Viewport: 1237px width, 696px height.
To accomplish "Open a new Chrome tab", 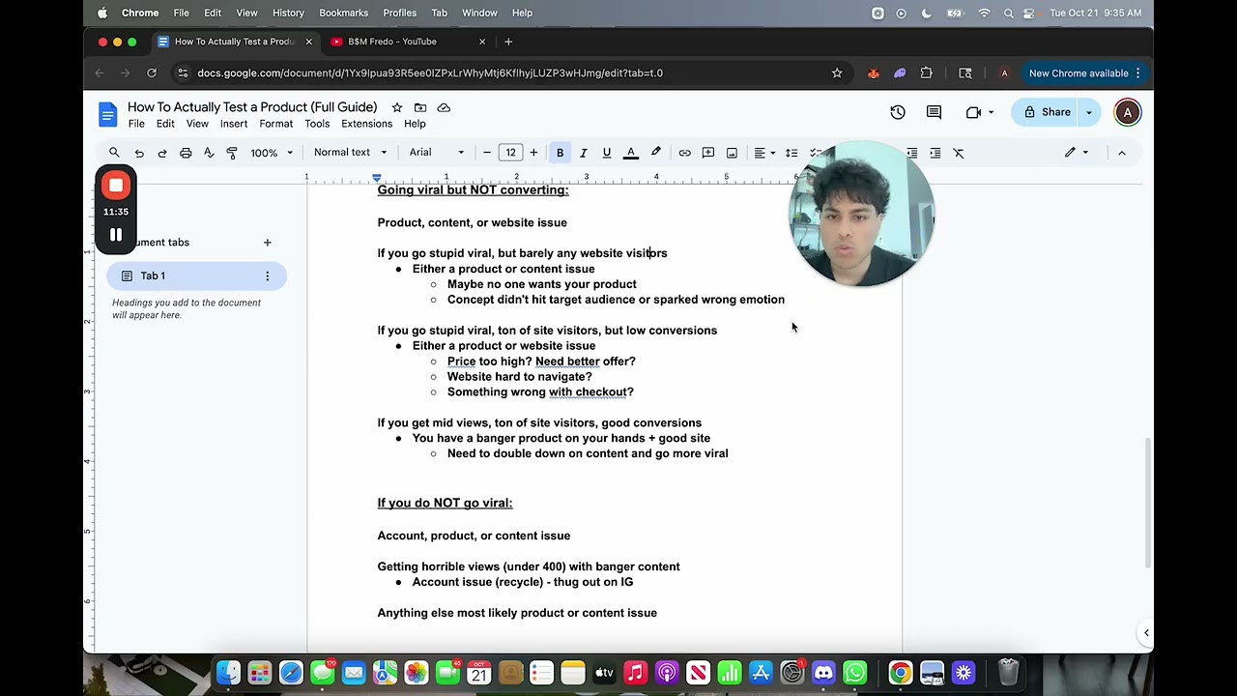I will pos(508,42).
